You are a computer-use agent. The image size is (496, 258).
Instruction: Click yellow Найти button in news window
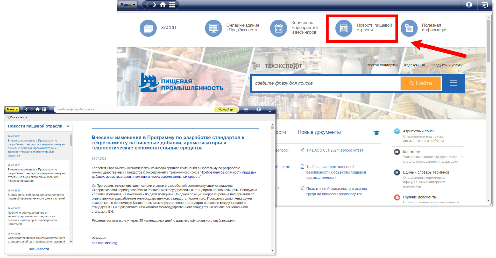point(226,110)
